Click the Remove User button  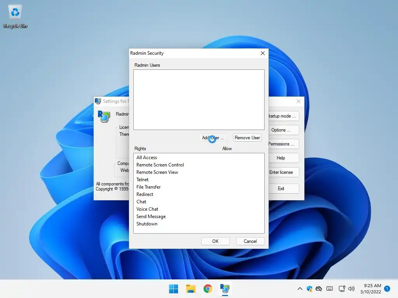click(247, 138)
